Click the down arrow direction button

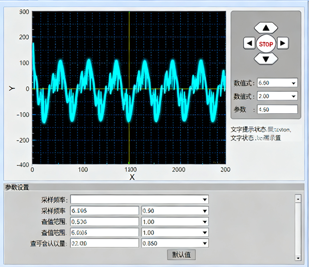click(x=266, y=59)
